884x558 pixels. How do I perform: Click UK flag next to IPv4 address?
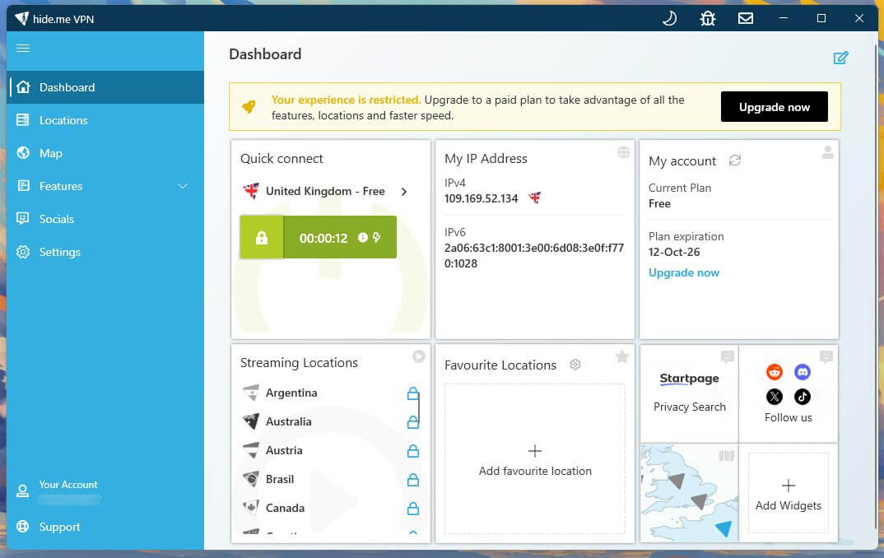534,198
